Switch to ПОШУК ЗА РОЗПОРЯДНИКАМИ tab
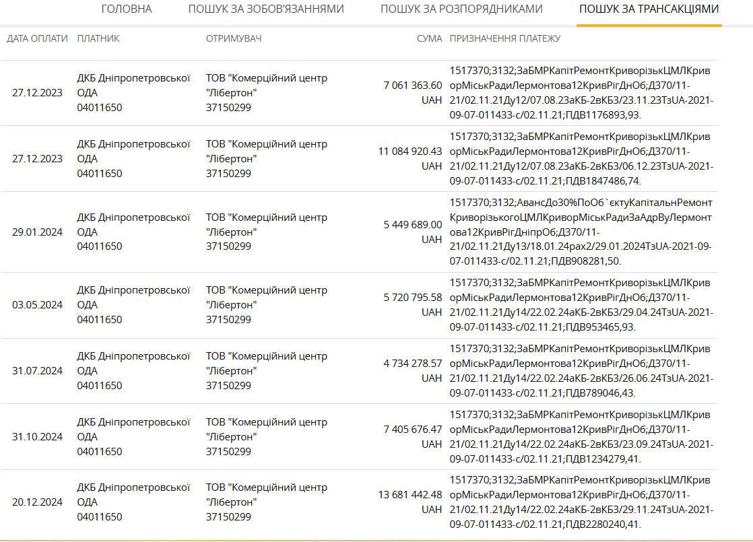This screenshot has width=753, height=542. 461,9
